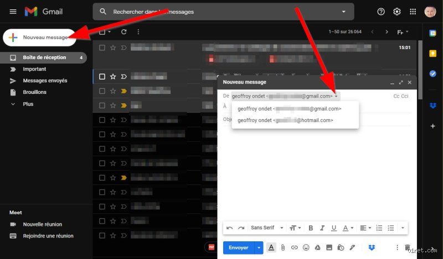
Task: Select the gmail.com sender address option
Action: point(295,109)
